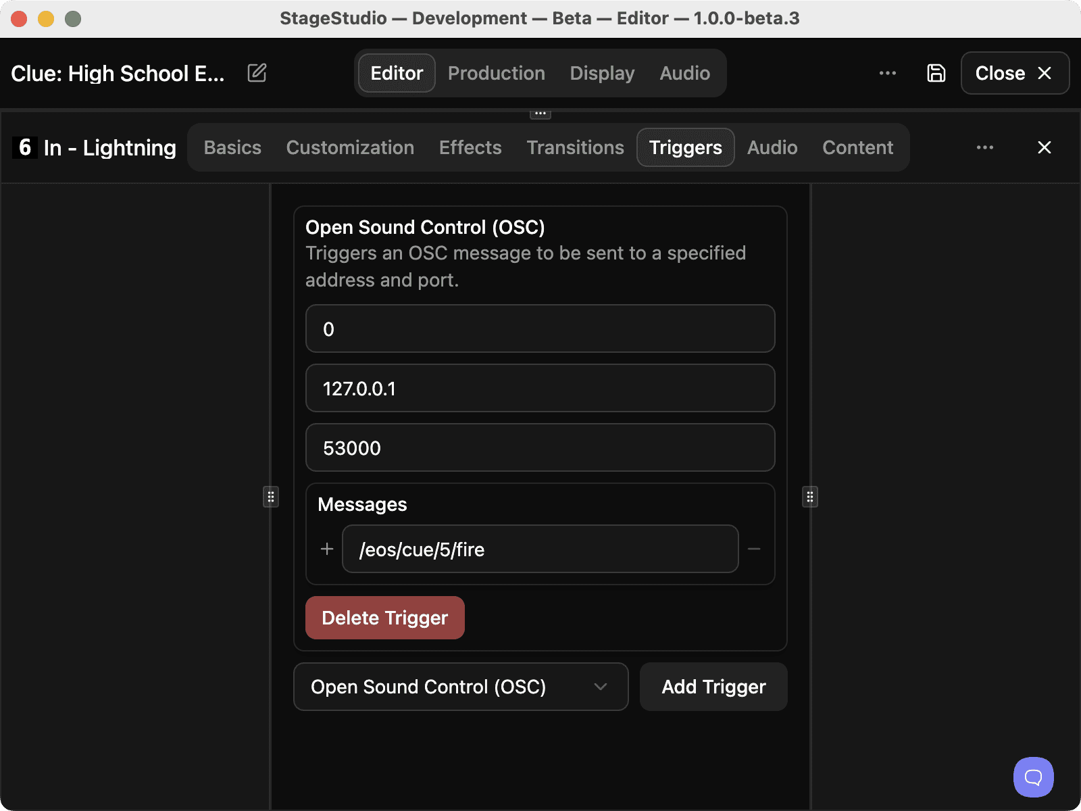Click the right panel resize grip handle
The height and width of the screenshot is (811, 1081).
pos(810,497)
